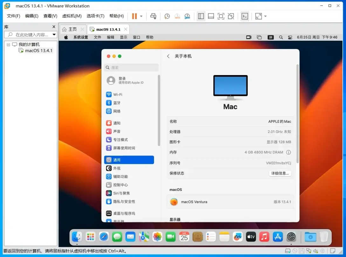Image resolution: width=346 pixels, height=257 pixels.
Task: Open the 查看(V) menu
Action: click(50, 16)
